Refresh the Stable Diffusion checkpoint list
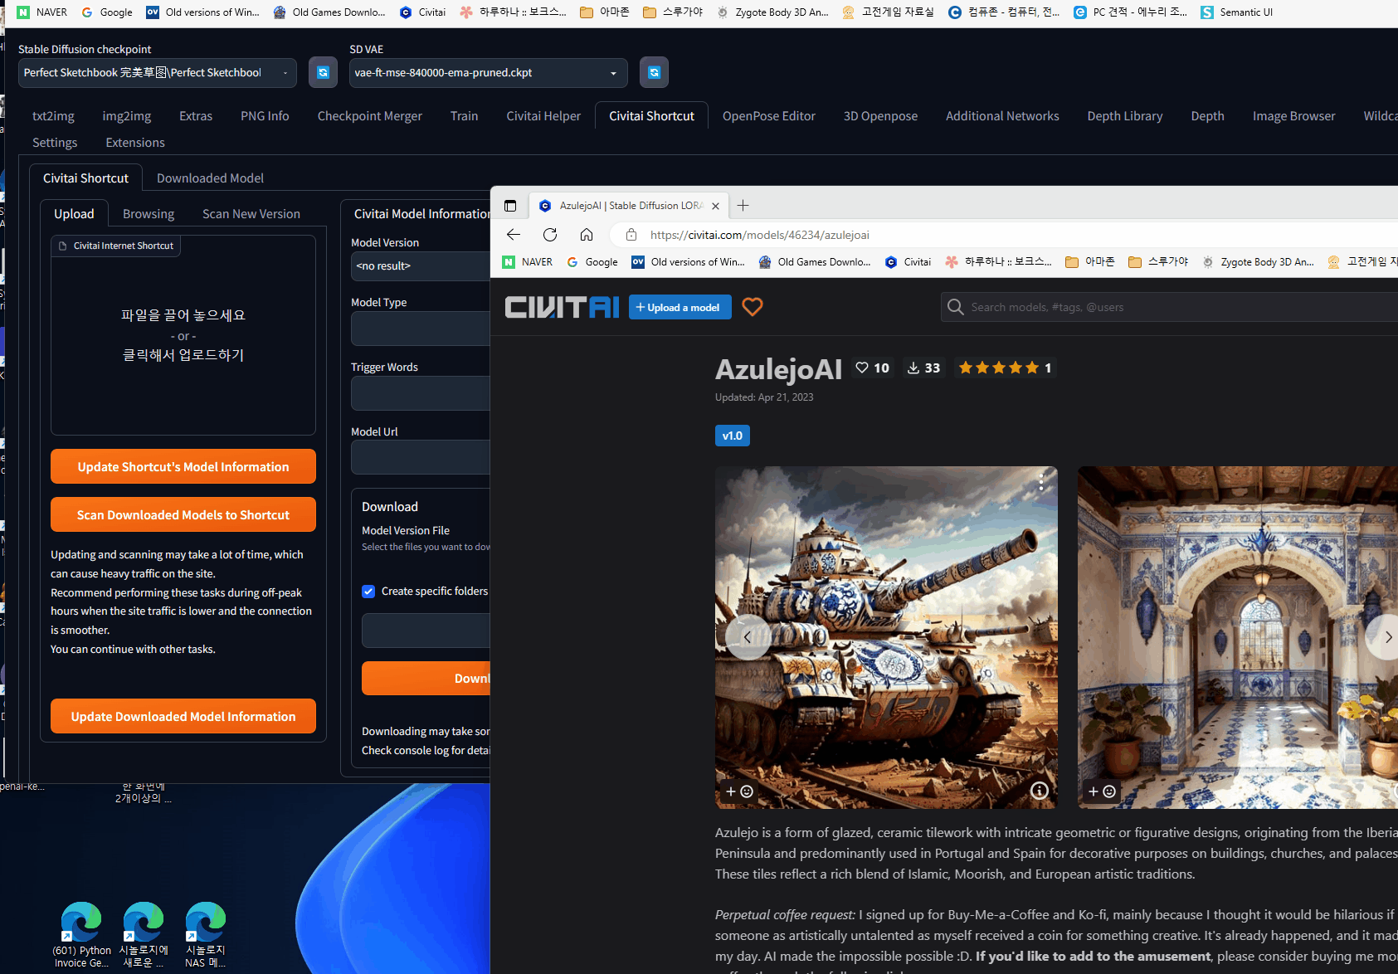Viewport: 1398px width, 974px height. [x=323, y=73]
